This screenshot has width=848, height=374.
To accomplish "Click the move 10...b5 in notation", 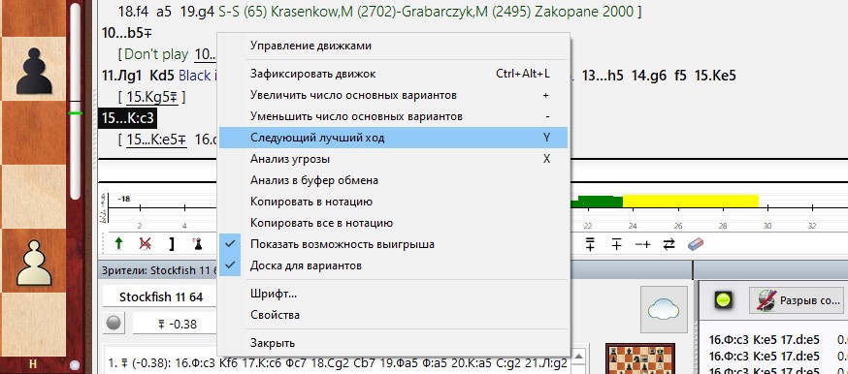I will click(126, 33).
